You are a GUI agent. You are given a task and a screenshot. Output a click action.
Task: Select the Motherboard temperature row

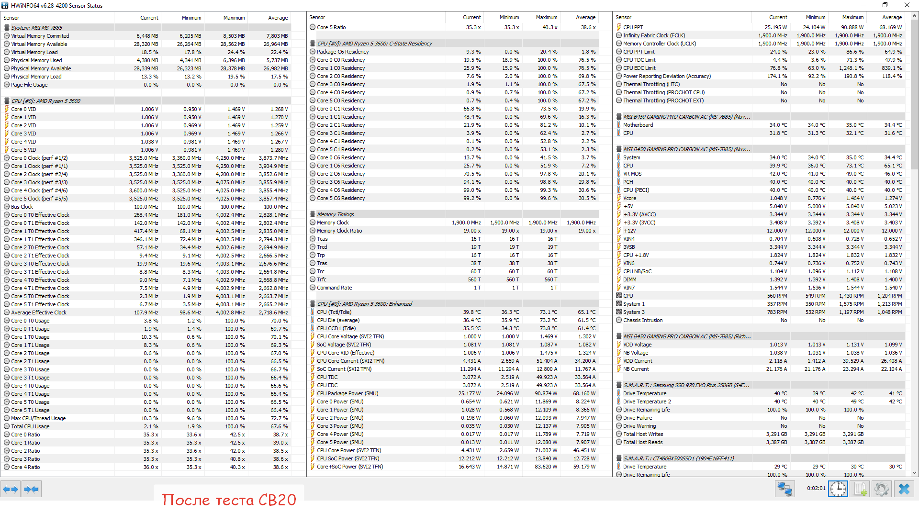(x=760, y=125)
